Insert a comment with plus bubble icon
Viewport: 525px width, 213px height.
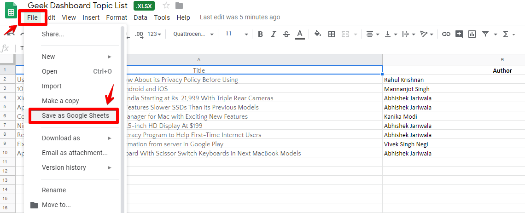click(x=459, y=34)
